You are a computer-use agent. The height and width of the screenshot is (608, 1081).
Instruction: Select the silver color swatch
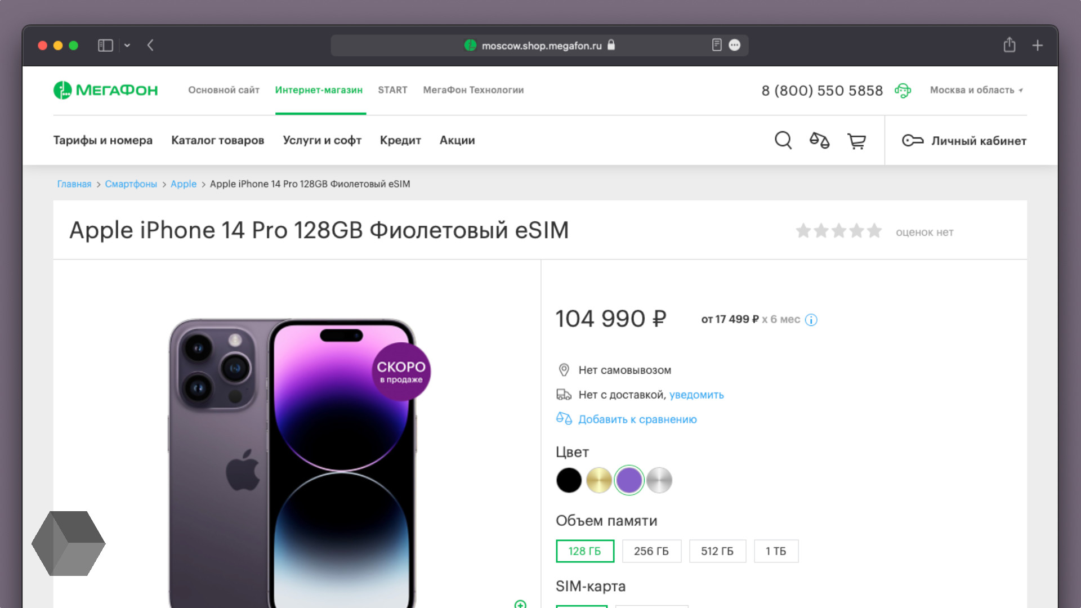tap(659, 480)
